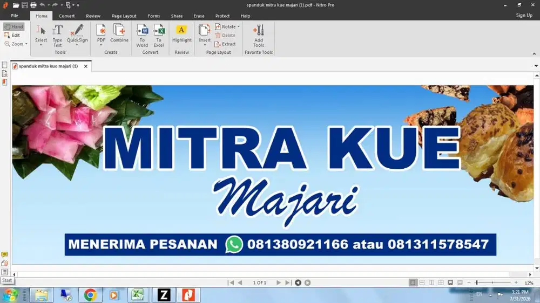Open the Protect ribbon tab
540x303 pixels.
click(222, 16)
